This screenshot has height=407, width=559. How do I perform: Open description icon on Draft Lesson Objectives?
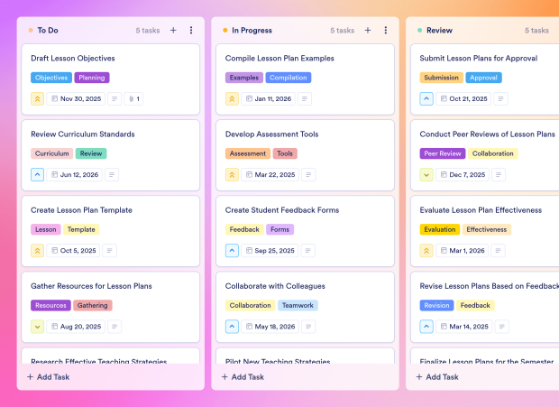pyautogui.click(x=115, y=98)
